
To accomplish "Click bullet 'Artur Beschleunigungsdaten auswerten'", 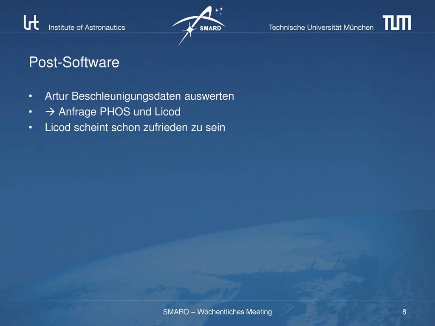I will (139, 96).
